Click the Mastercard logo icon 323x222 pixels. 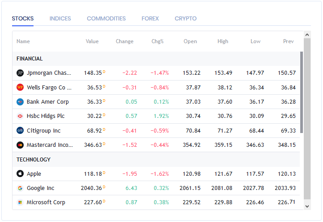[x=20, y=145]
